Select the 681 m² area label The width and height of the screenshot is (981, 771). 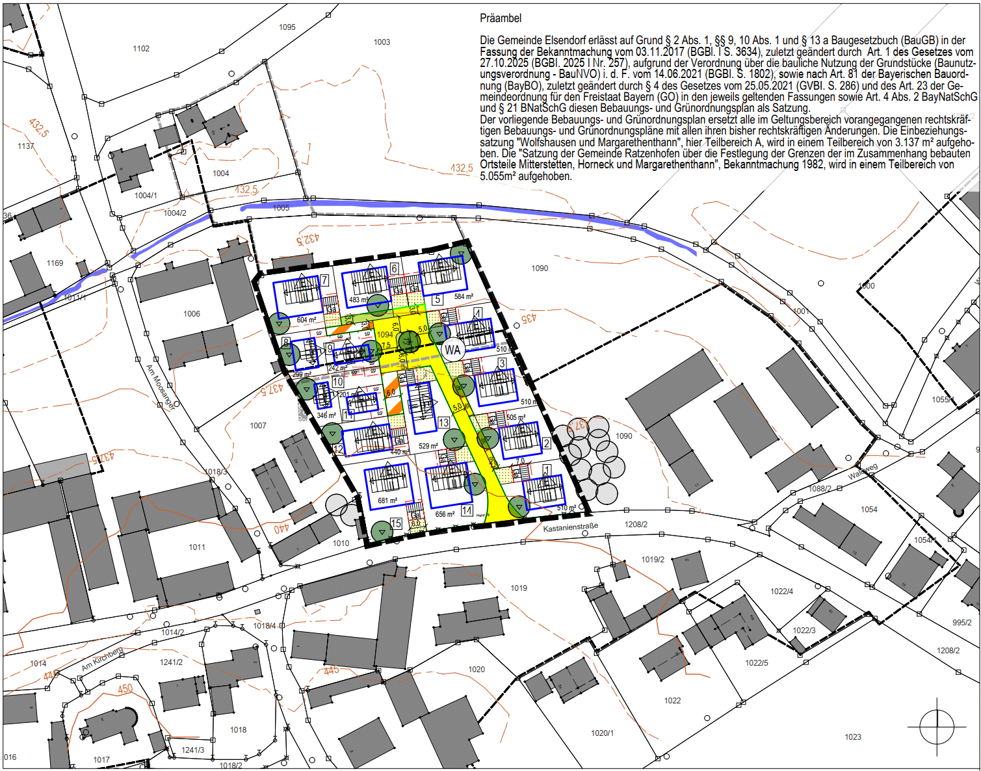click(x=387, y=501)
